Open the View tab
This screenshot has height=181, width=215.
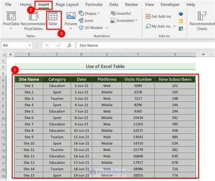pos(149,5)
